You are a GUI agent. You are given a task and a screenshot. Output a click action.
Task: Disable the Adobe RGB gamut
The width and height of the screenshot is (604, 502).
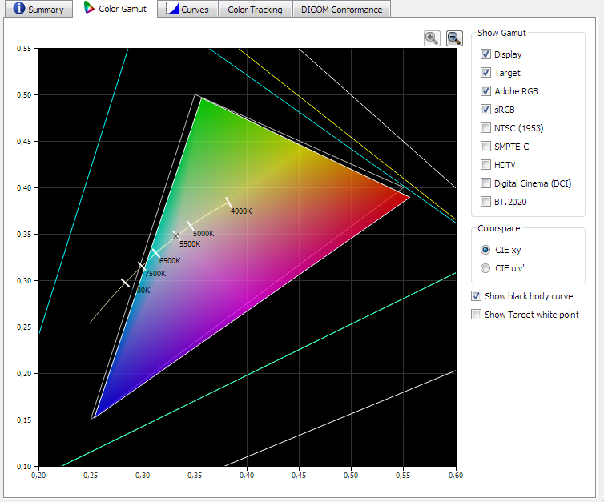tap(485, 91)
